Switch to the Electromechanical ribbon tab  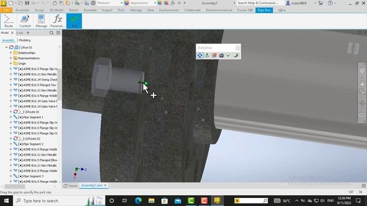pyautogui.click(x=219, y=10)
